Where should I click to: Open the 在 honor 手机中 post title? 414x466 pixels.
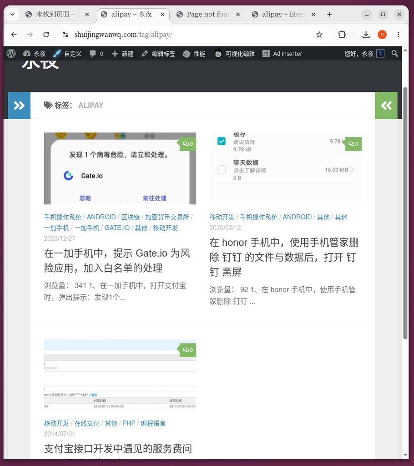[x=284, y=257]
